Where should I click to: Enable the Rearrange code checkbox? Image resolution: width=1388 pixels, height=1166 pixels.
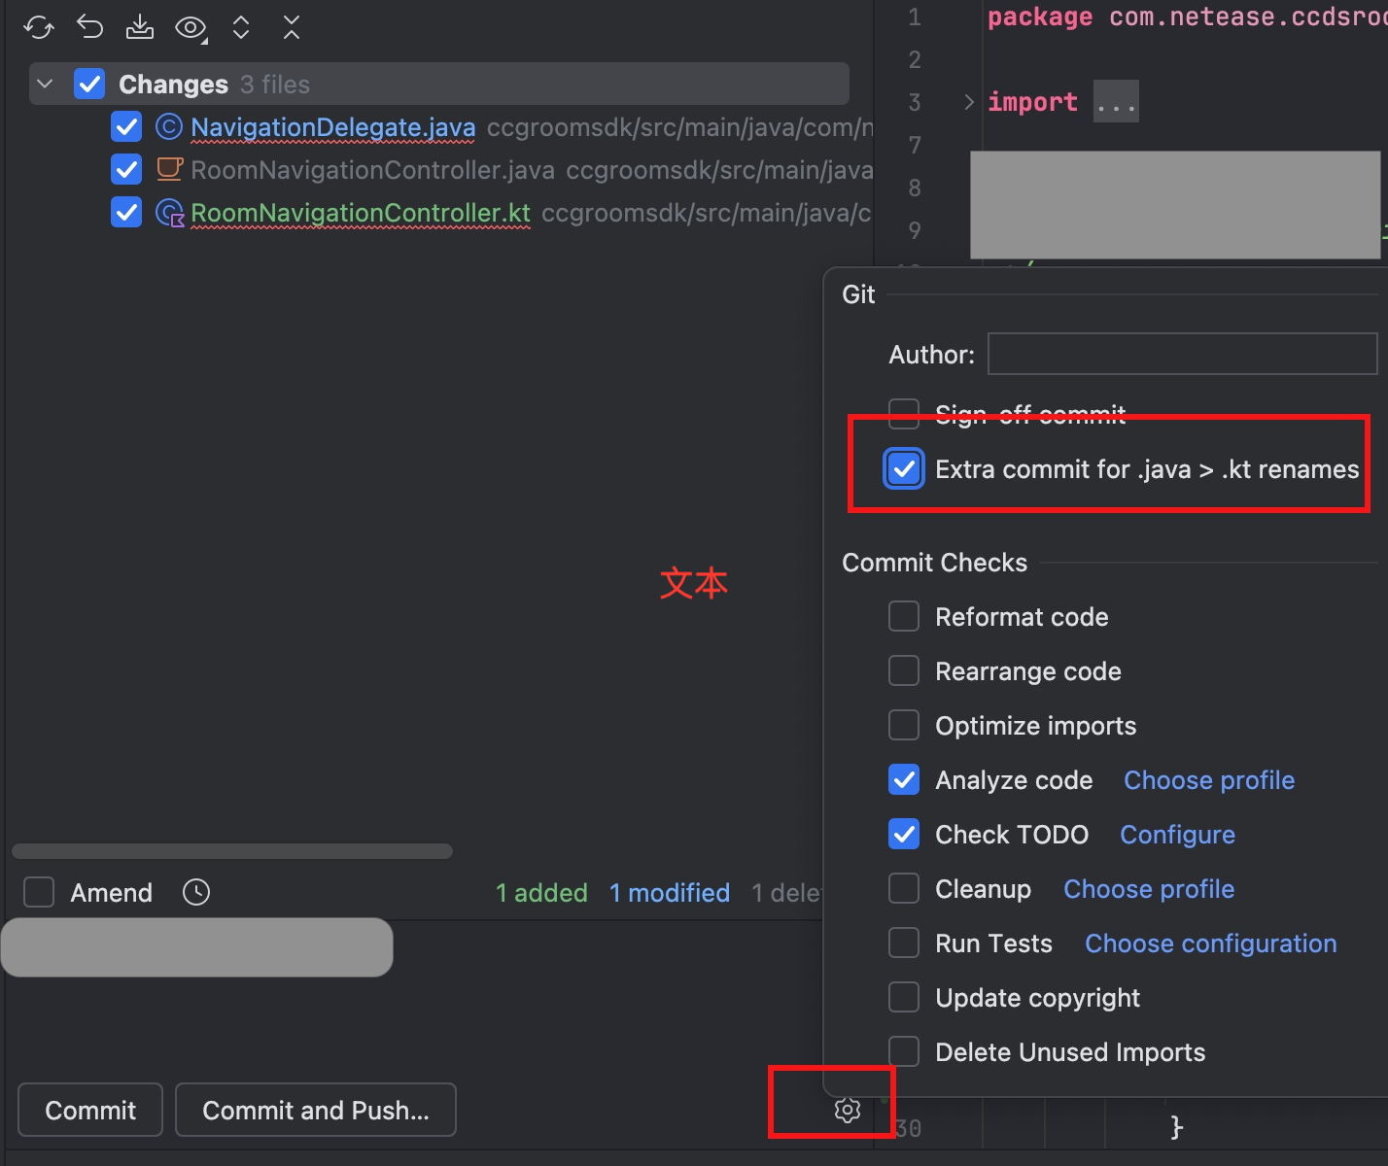pos(904,670)
